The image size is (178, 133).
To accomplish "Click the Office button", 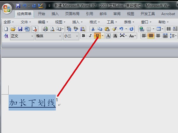I will point(7,8).
